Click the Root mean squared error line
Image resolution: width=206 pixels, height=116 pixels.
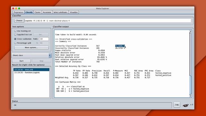point(80,55)
